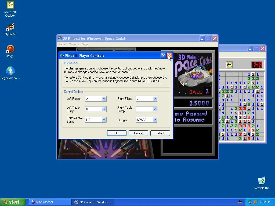This screenshot has height=206, width=275.
Task: Click the "Control Options" group heading
Action: pyautogui.click(x=74, y=92)
